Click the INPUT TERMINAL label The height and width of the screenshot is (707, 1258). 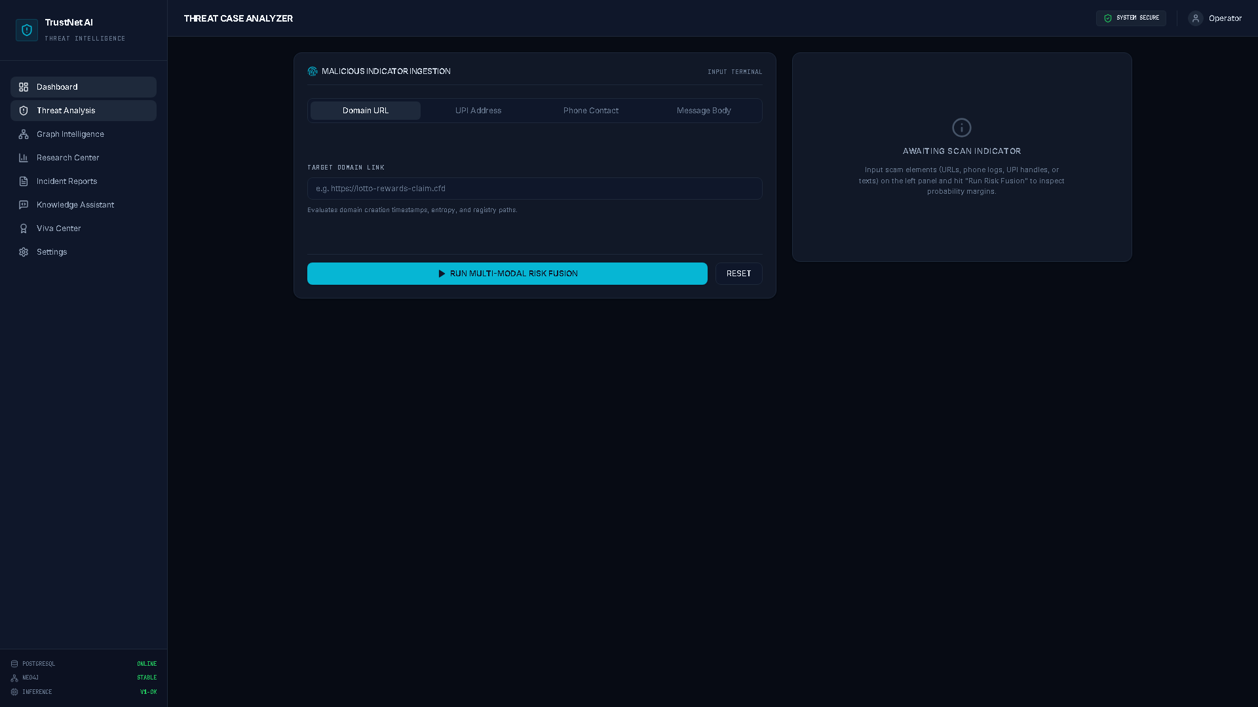(x=735, y=72)
